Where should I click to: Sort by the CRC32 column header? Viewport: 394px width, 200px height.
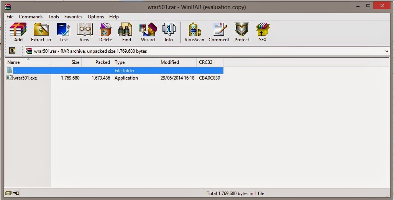[x=210, y=62]
